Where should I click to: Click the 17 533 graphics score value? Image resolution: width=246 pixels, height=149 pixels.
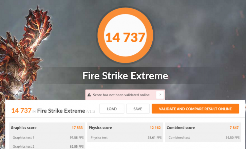click(77, 128)
